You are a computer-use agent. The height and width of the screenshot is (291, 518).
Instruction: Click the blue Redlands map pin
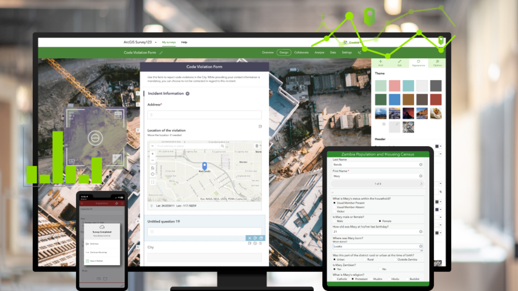(x=205, y=166)
